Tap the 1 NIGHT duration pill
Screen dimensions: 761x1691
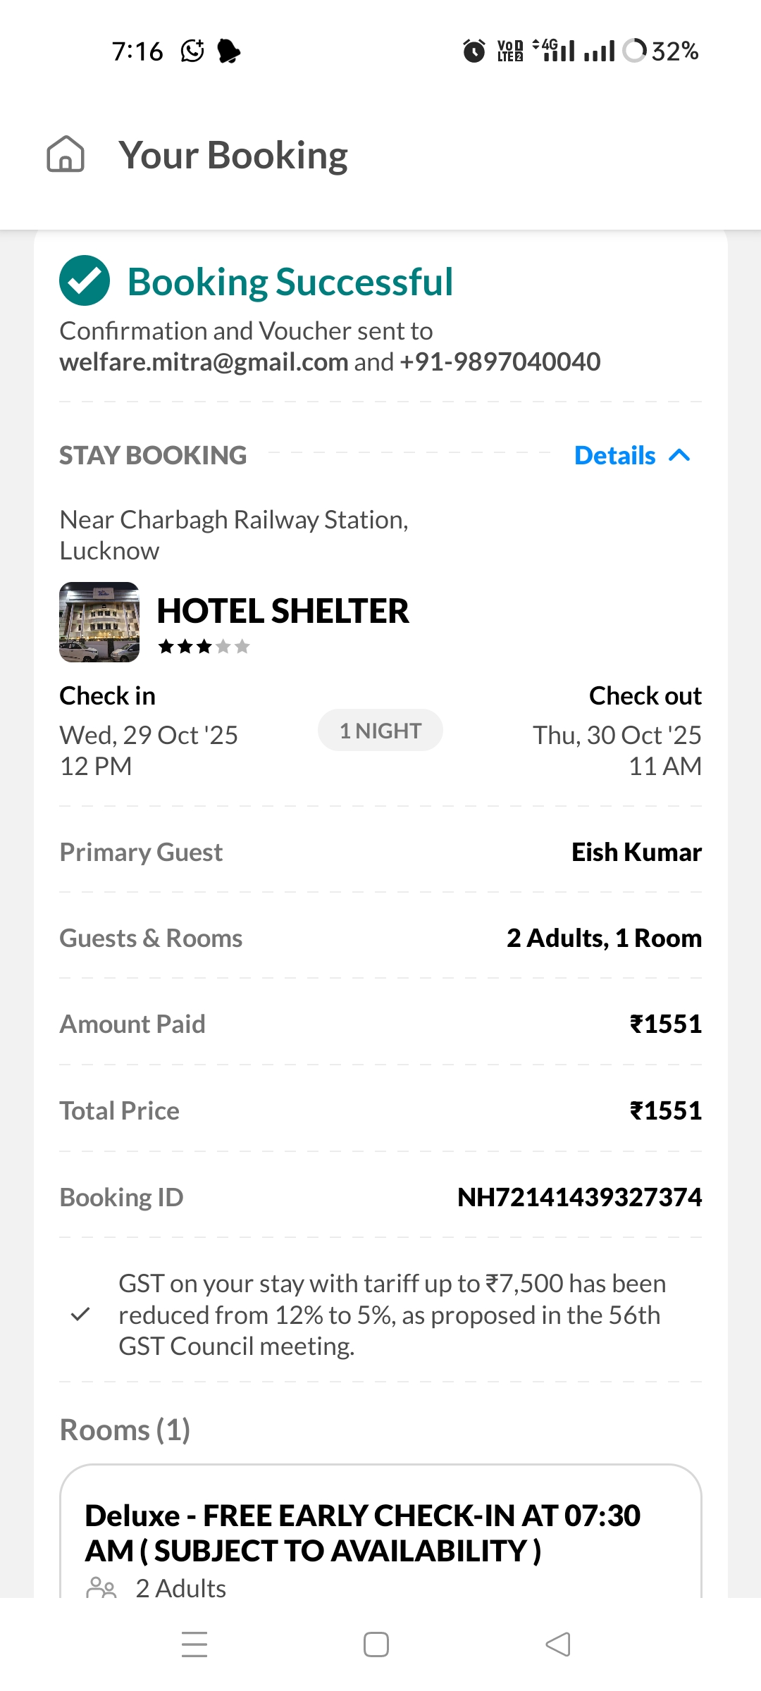tap(380, 731)
